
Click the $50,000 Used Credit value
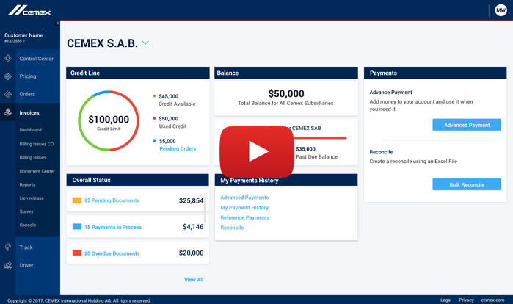pos(169,118)
